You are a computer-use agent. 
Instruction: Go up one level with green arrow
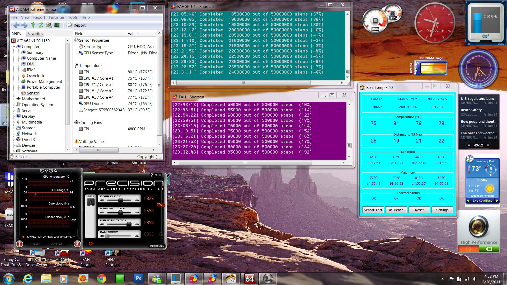(x=33, y=25)
